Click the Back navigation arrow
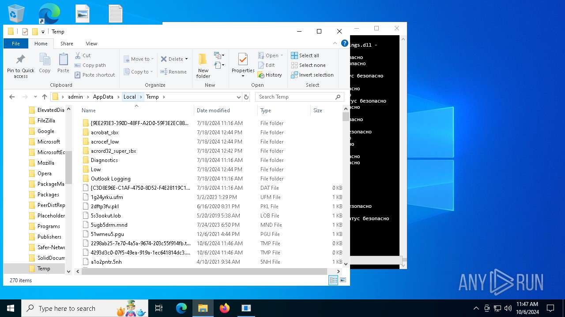Viewport: 565px width, 317px height. click(12, 97)
